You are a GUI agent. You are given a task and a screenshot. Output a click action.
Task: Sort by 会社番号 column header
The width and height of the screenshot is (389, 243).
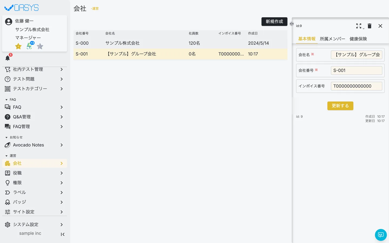(x=82, y=33)
